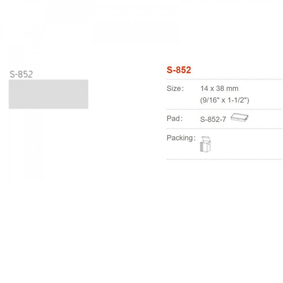Image resolution: width=283 pixels, height=283 pixels.
Task: Click the 'mm' unit in size row
Action: coord(232,89)
